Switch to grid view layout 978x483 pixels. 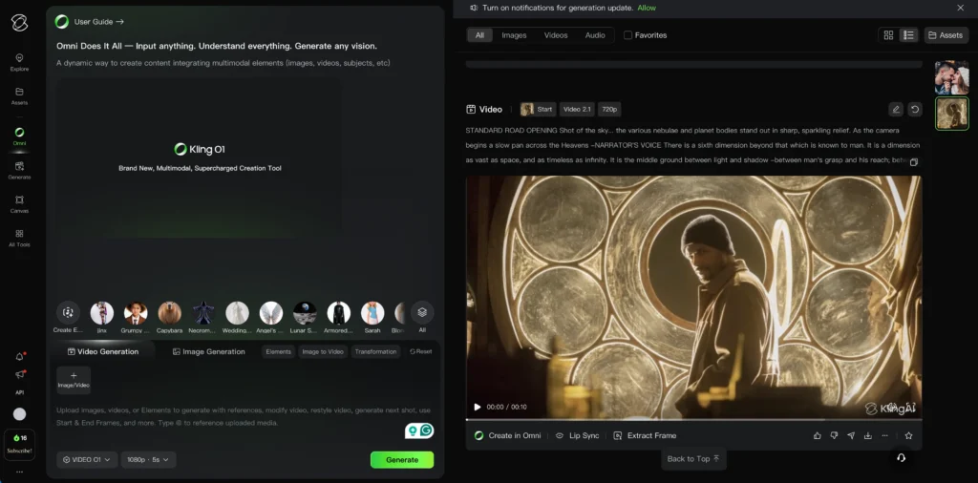[889, 35]
